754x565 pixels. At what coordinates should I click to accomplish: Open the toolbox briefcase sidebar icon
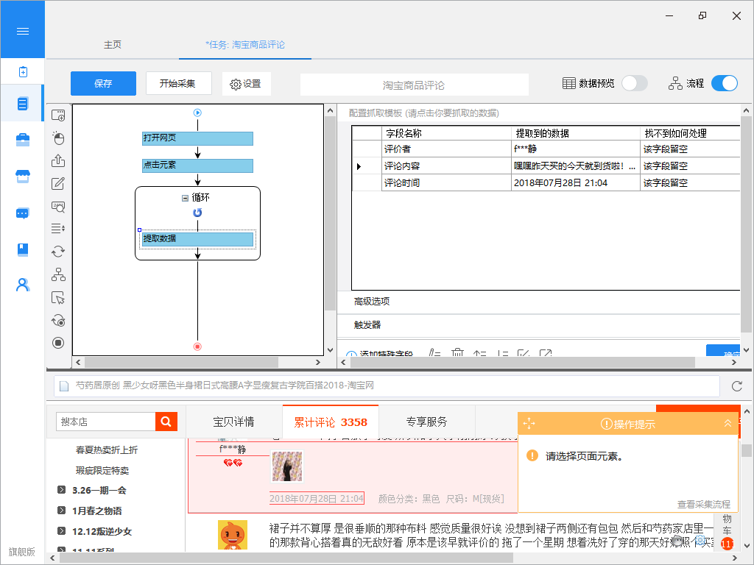coord(23,140)
